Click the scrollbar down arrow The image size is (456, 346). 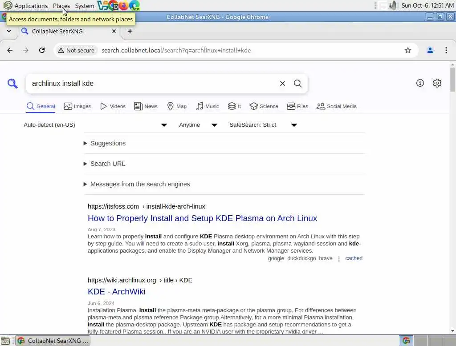coord(452,331)
